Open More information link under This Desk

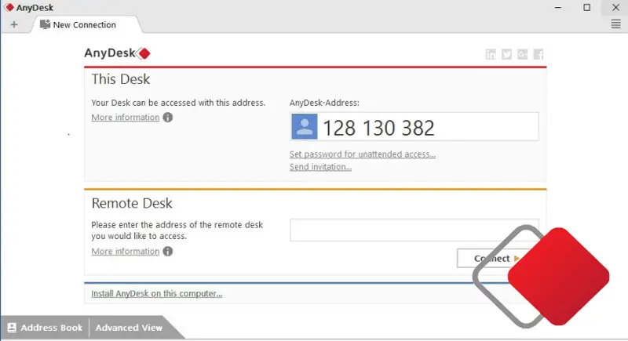click(x=125, y=118)
